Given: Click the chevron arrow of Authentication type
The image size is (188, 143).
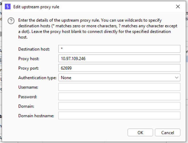Looking at the screenshot, I should pyautogui.click(x=177, y=78).
